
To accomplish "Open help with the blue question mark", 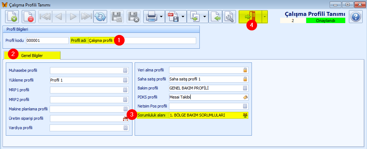I will 356,17.
